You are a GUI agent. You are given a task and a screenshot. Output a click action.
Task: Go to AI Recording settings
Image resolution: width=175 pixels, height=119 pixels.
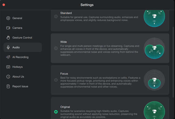[23, 57]
